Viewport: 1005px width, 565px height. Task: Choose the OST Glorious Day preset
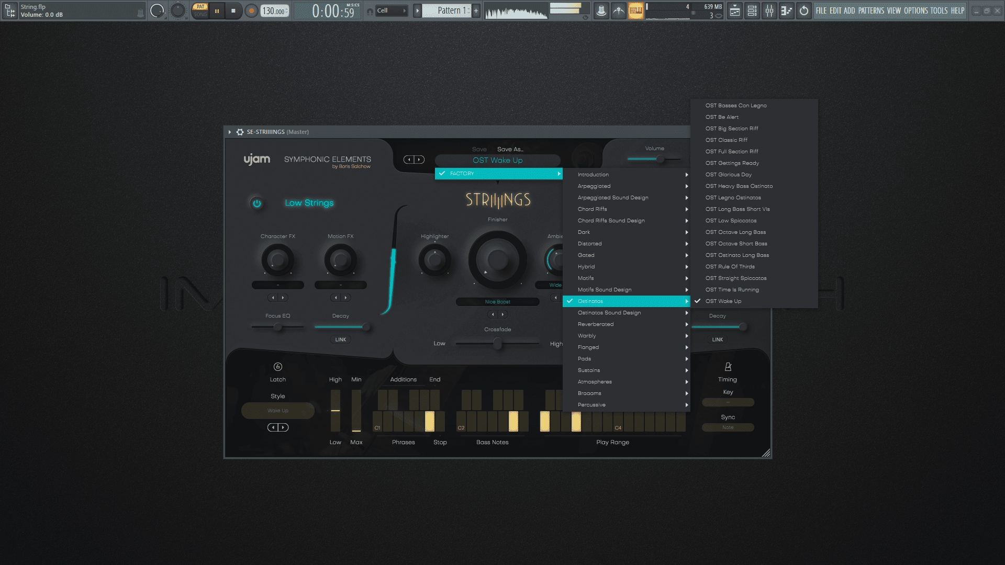754,175
